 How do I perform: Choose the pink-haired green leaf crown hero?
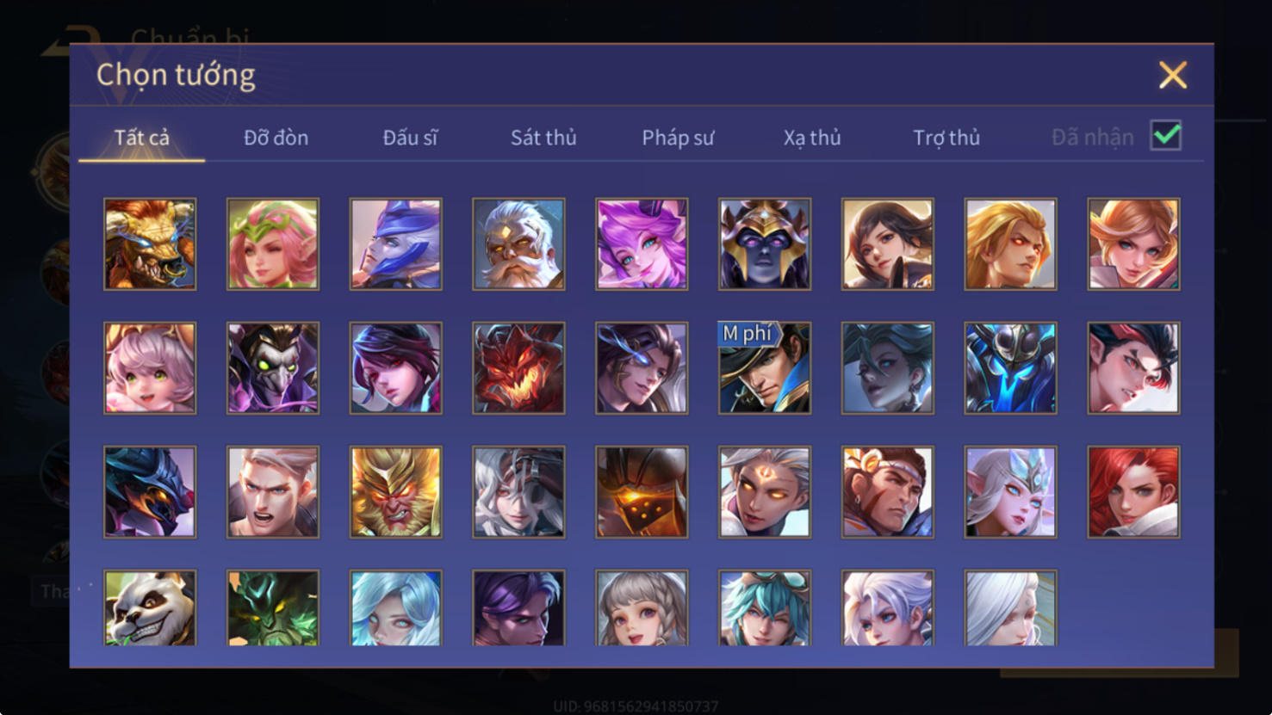tap(273, 244)
